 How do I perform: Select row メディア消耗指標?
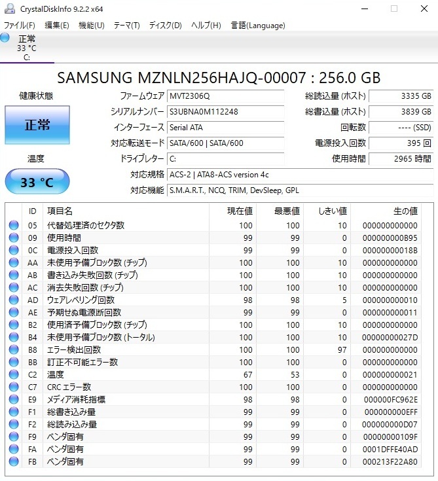pyautogui.click(x=213, y=399)
